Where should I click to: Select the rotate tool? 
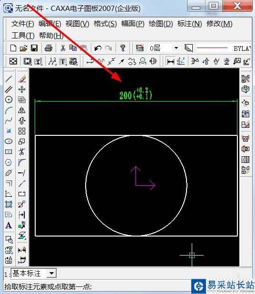click(x=22, y=121)
